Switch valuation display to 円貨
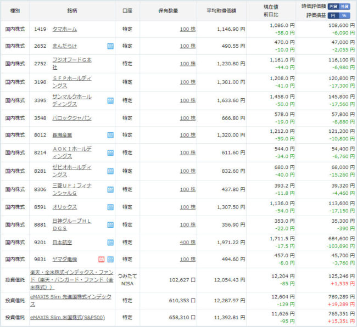The height and width of the screenshot is (327, 357). 333,7
